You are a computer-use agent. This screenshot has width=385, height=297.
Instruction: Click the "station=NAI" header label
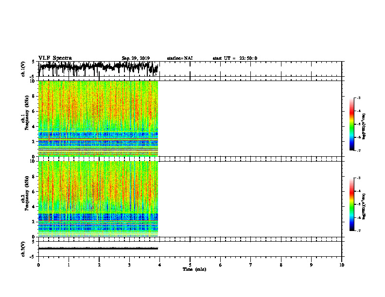click(180, 58)
